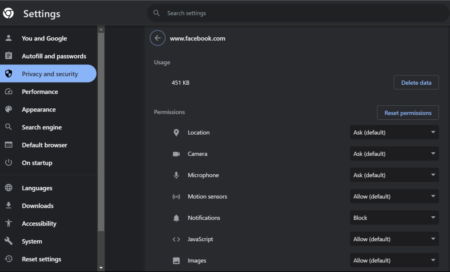Open Downloads settings
The height and width of the screenshot is (272, 450).
(x=48, y=205)
